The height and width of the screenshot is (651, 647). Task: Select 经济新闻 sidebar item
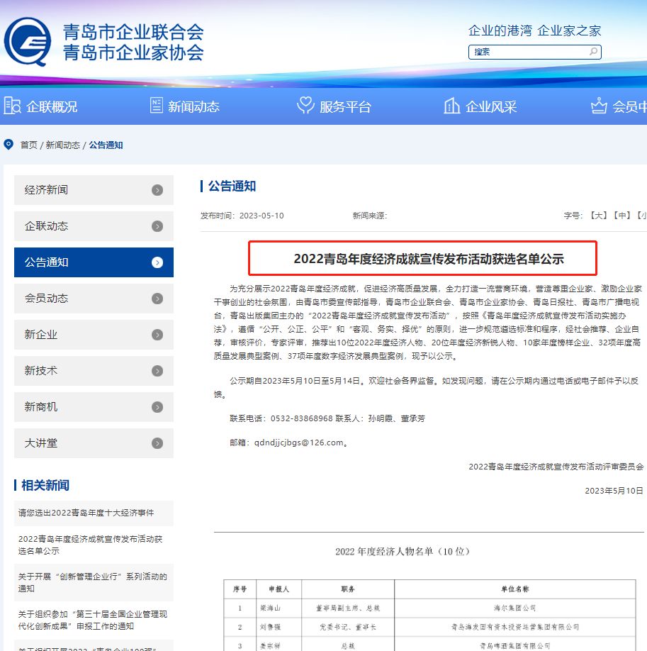(94, 190)
